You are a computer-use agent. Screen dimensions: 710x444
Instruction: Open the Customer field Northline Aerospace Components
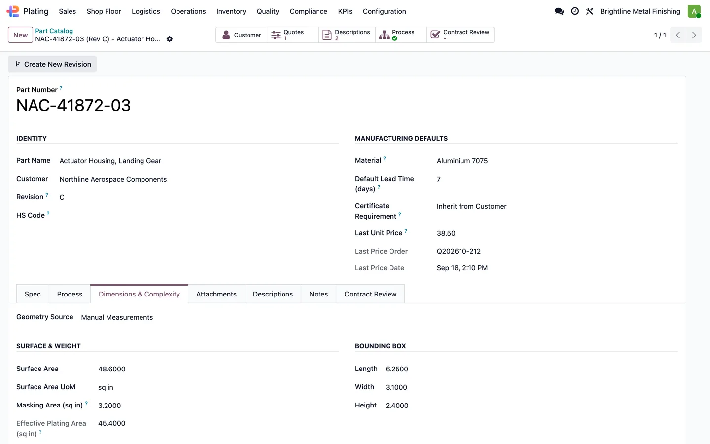coord(199,179)
